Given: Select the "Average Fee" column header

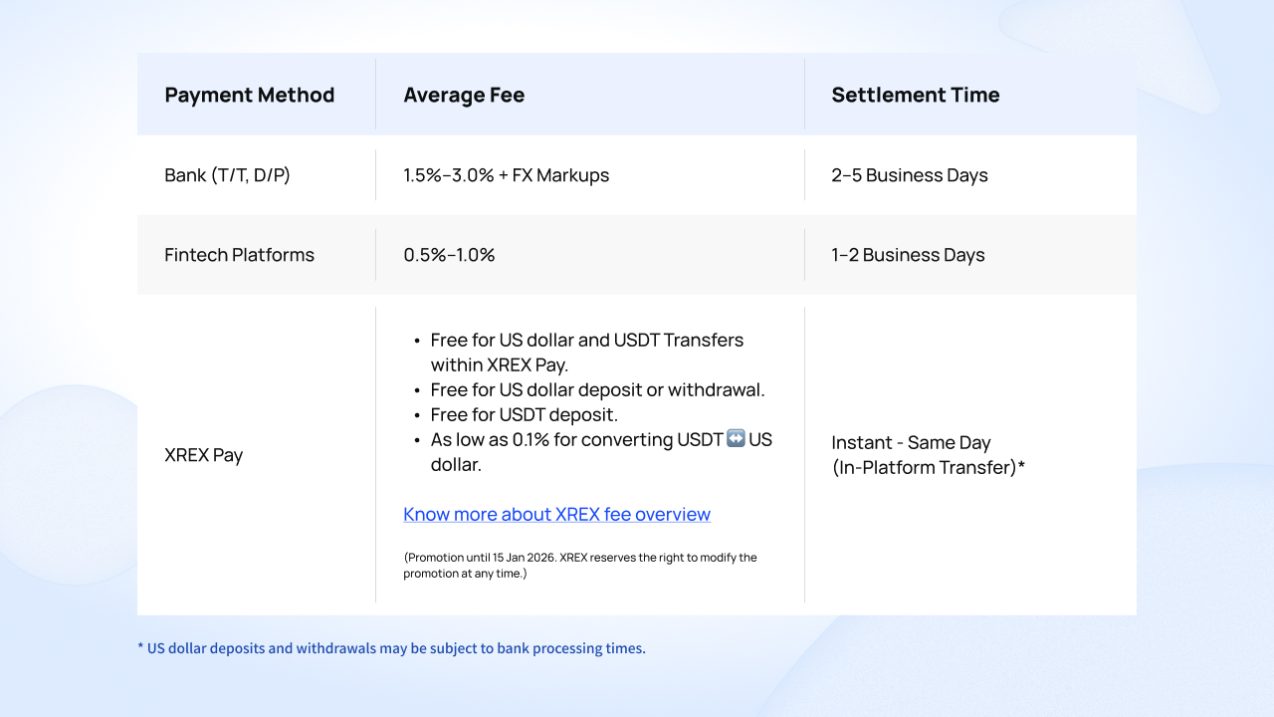Looking at the screenshot, I should pyautogui.click(x=464, y=96).
